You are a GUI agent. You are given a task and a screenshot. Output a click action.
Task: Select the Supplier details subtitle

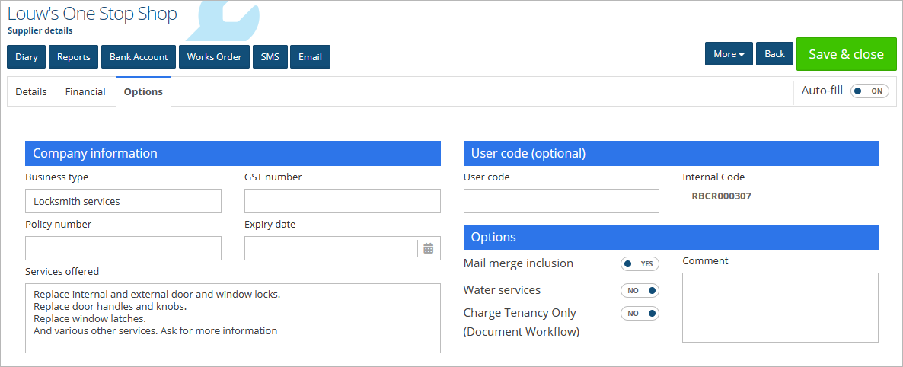point(40,30)
